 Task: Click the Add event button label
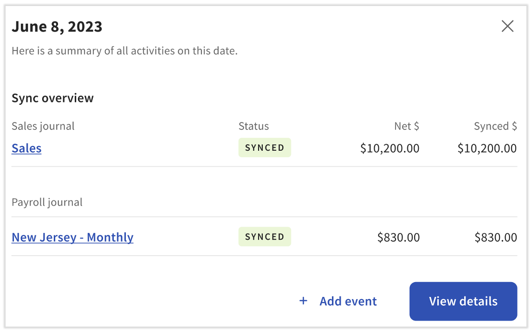coord(348,302)
